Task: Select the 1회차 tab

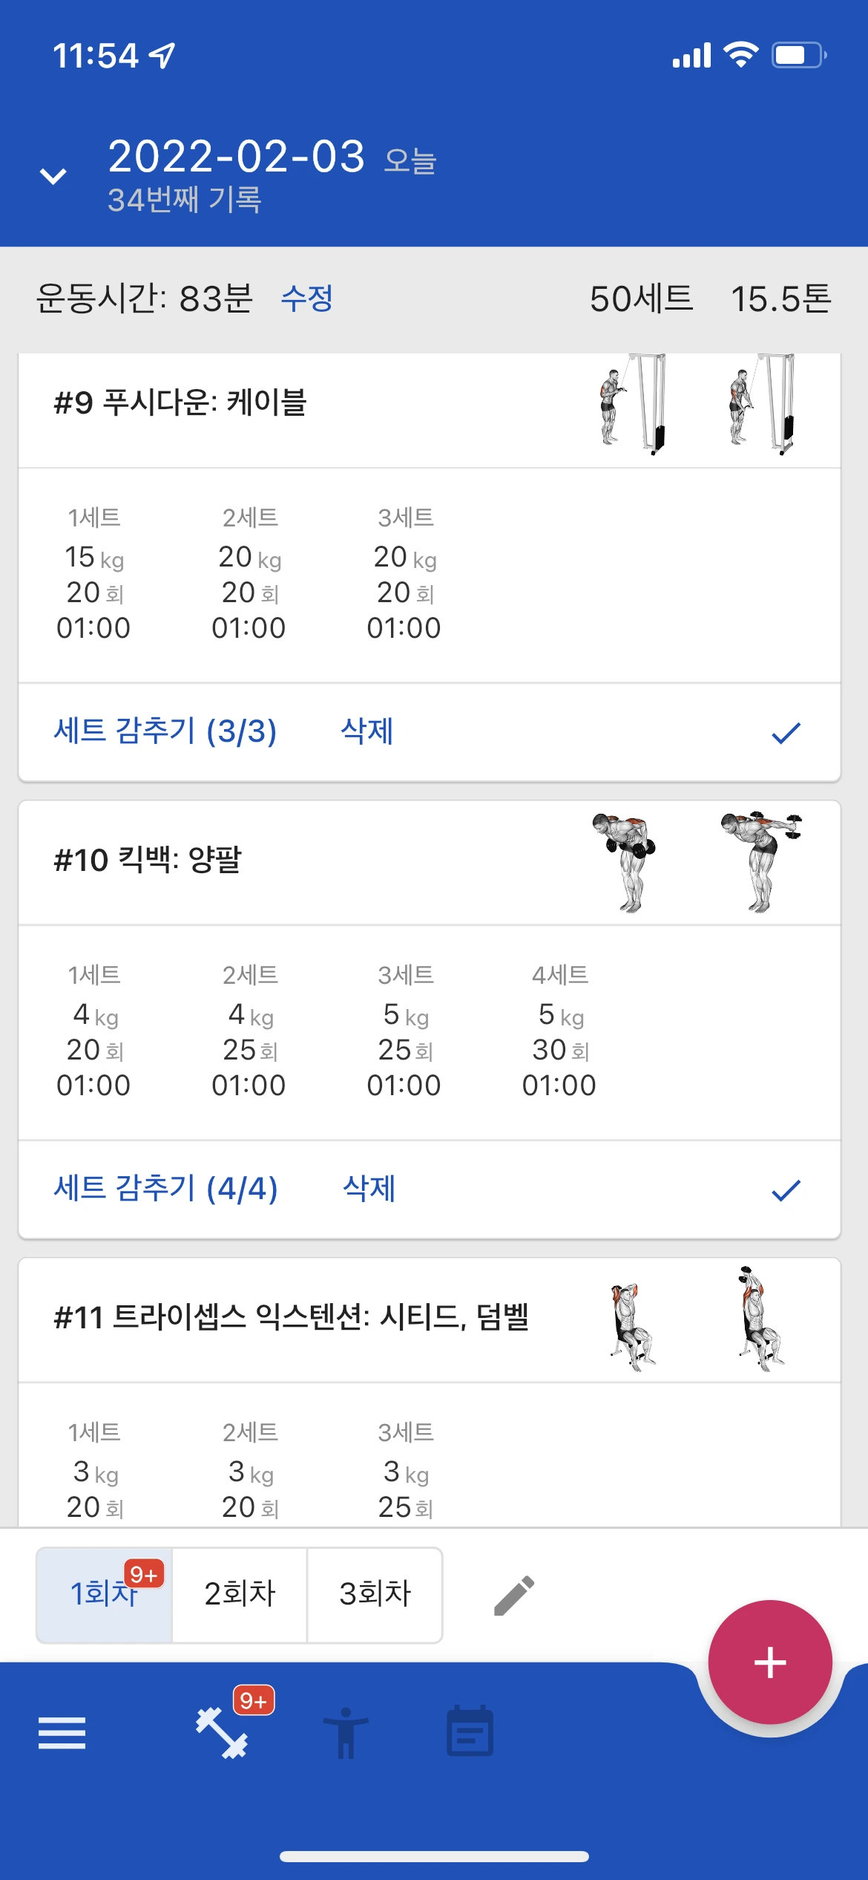Action: [x=105, y=1595]
